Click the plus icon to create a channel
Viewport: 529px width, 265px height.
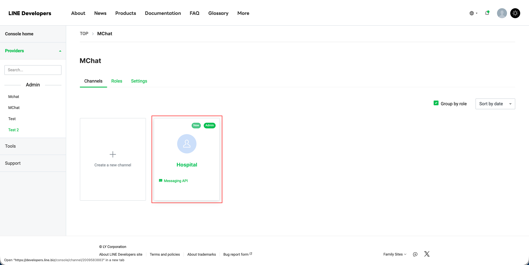(113, 154)
